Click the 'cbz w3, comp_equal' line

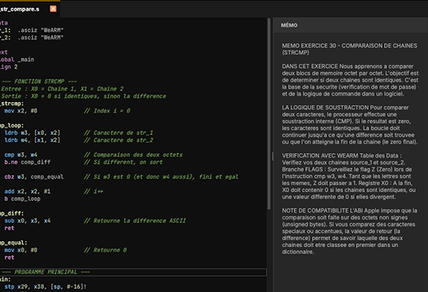[34, 177]
